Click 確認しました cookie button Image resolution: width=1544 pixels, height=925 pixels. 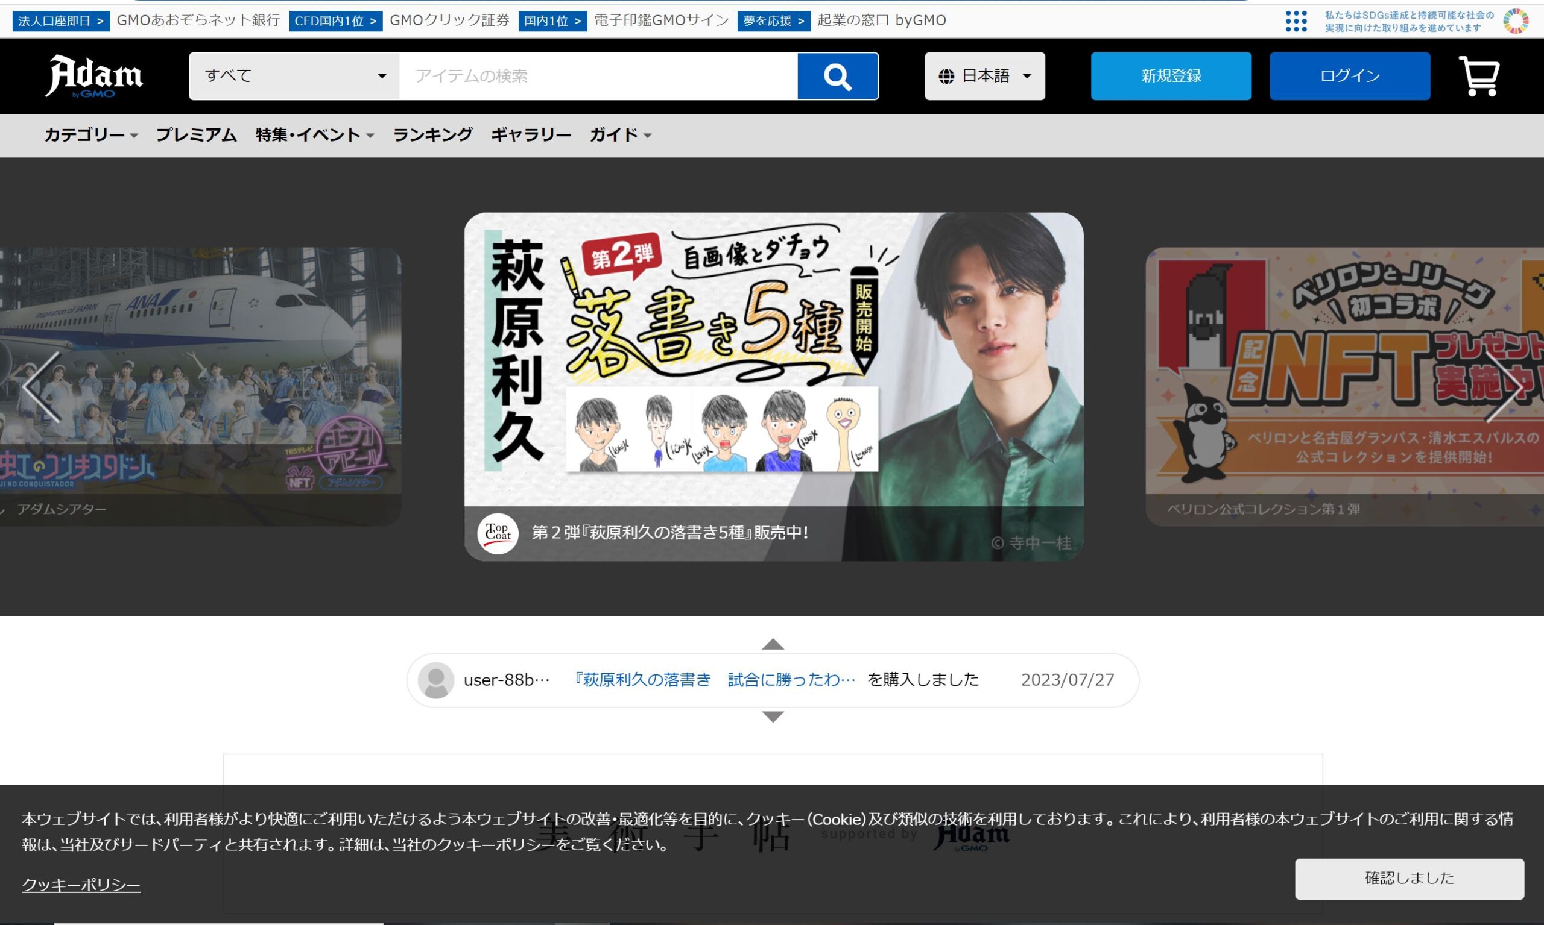coord(1410,878)
